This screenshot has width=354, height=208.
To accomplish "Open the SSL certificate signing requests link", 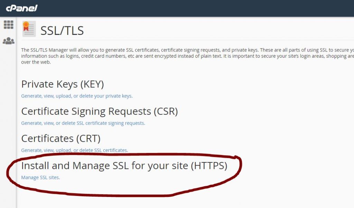I will click(83, 123).
